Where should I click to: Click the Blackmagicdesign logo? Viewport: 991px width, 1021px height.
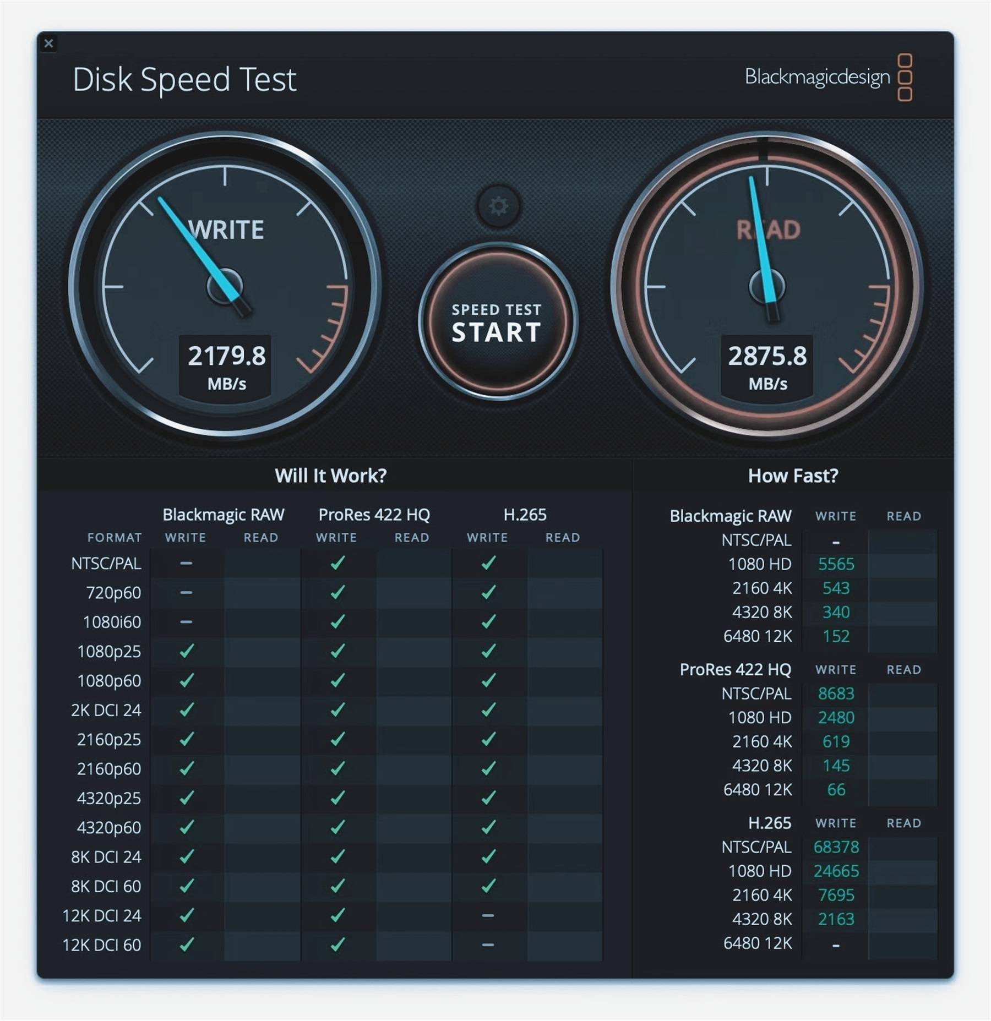tap(828, 77)
